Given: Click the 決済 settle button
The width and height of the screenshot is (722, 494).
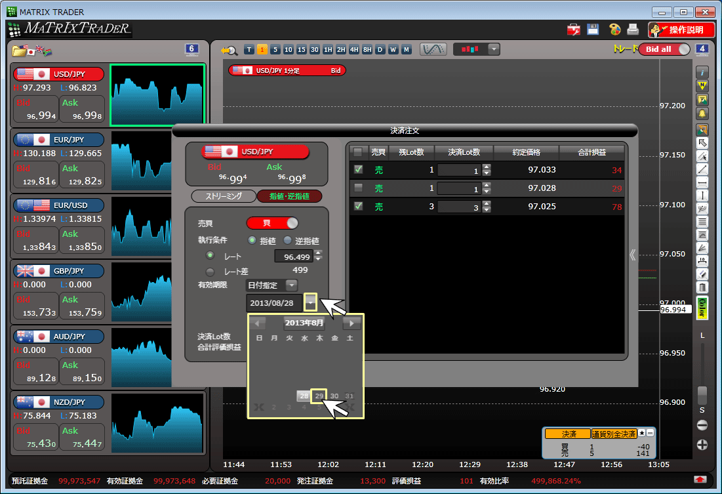Looking at the screenshot, I should click(x=568, y=434).
